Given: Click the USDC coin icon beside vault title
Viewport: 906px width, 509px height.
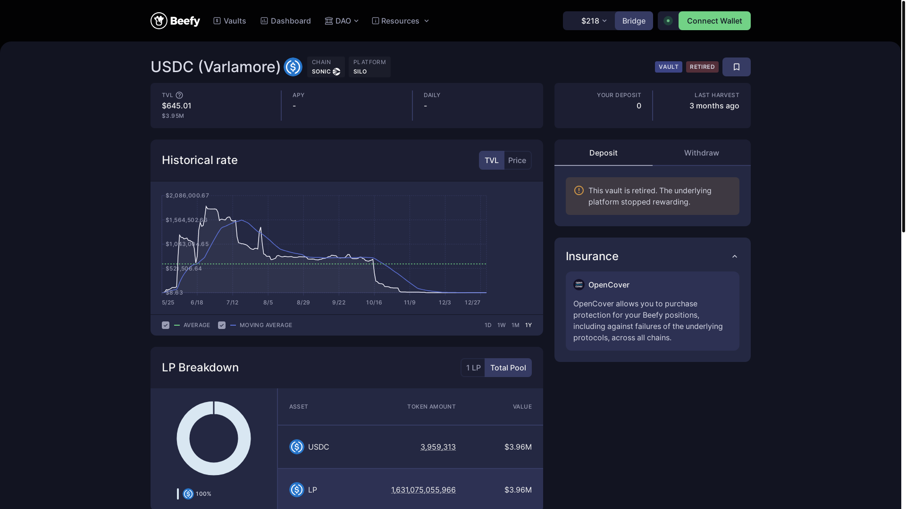Looking at the screenshot, I should (x=293, y=67).
